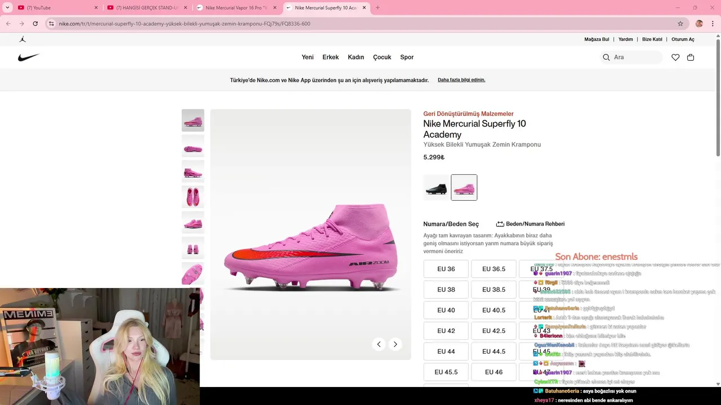The width and height of the screenshot is (721, 405).
Task: Close the Nike Mercurial Superfly tab
Action: tap(364, 7)
